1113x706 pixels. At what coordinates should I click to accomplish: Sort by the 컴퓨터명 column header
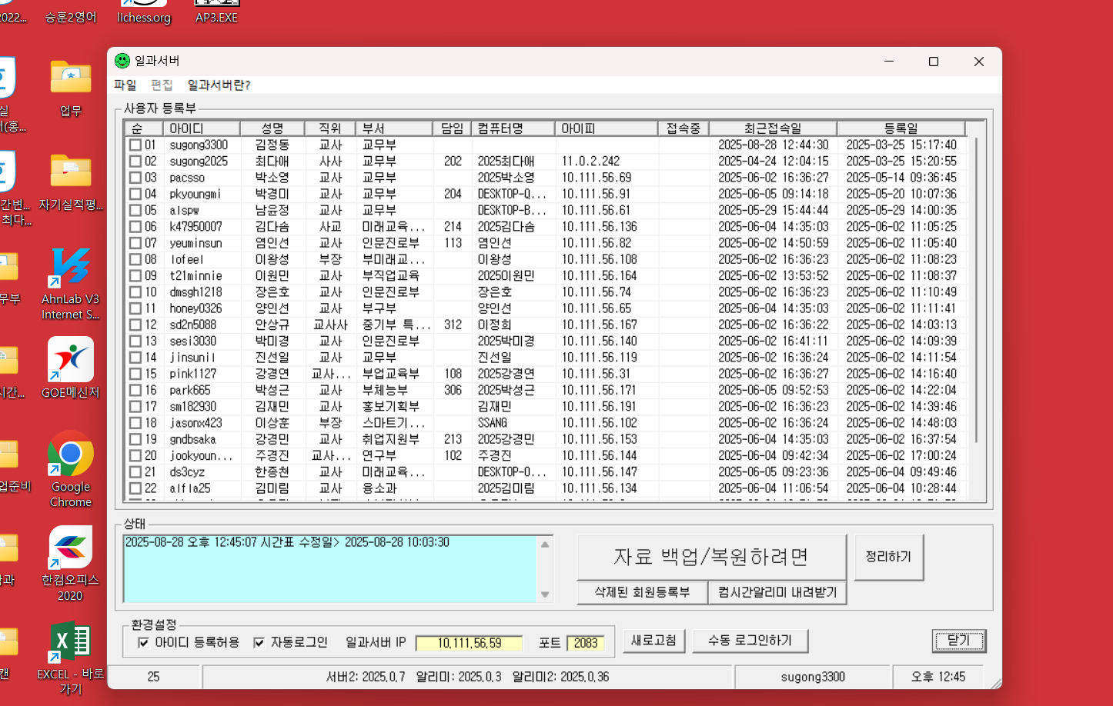tap(513, 128)
